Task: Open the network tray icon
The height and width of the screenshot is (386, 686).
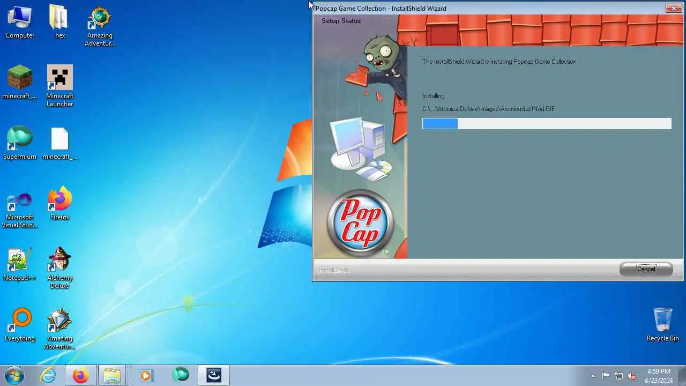Action: pos(619,376)
